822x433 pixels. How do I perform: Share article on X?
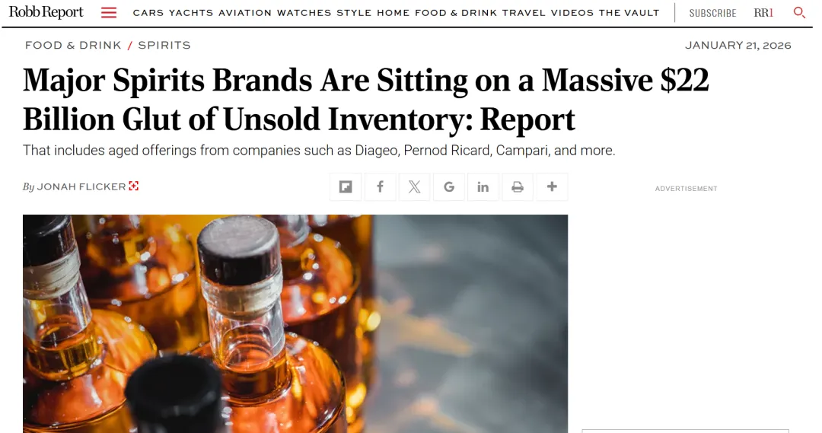tap(414, 187)
